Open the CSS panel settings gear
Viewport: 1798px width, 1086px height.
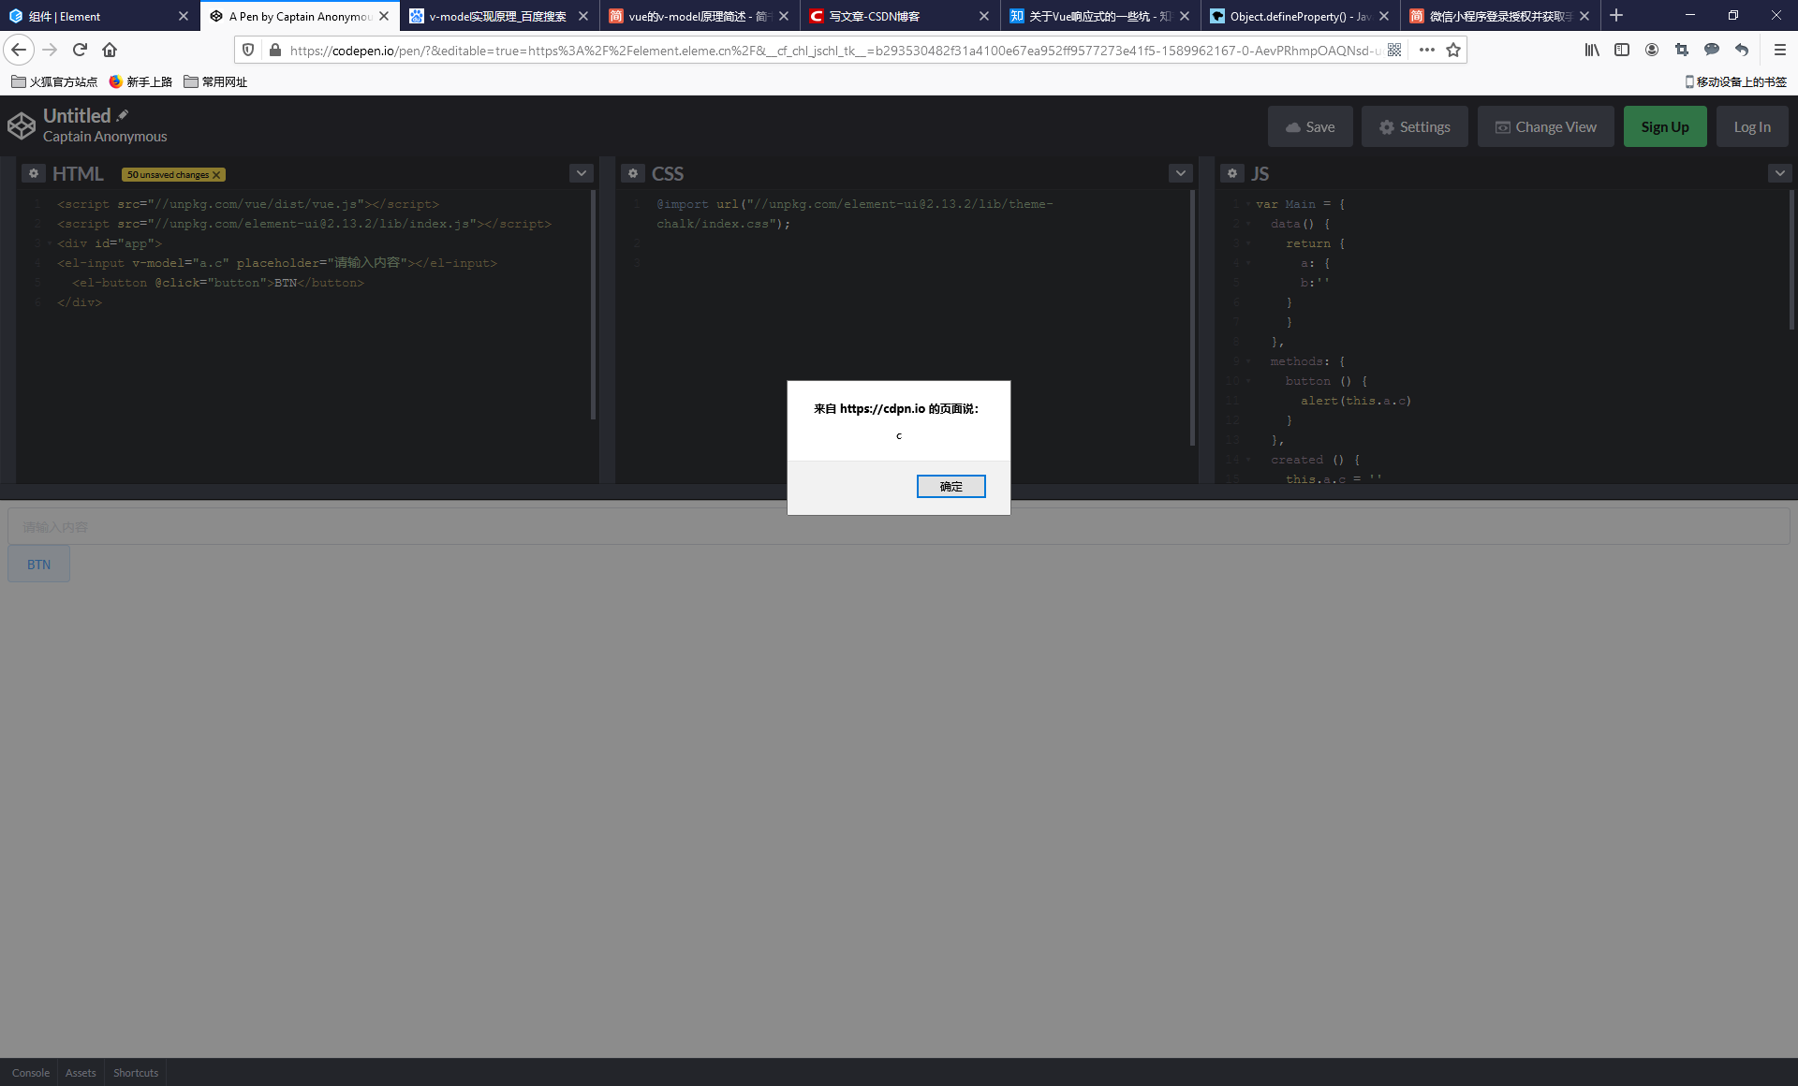633,173
